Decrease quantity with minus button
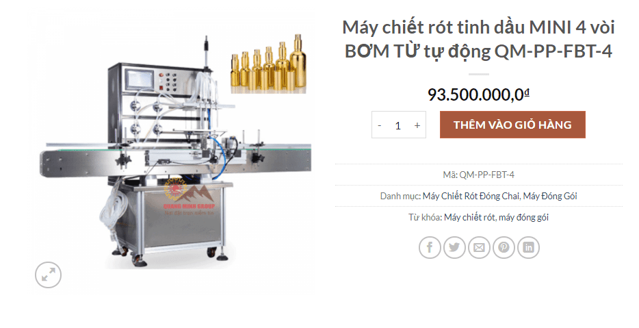Image resolution: width=639 pixels, height=328 pixels. 380,125
